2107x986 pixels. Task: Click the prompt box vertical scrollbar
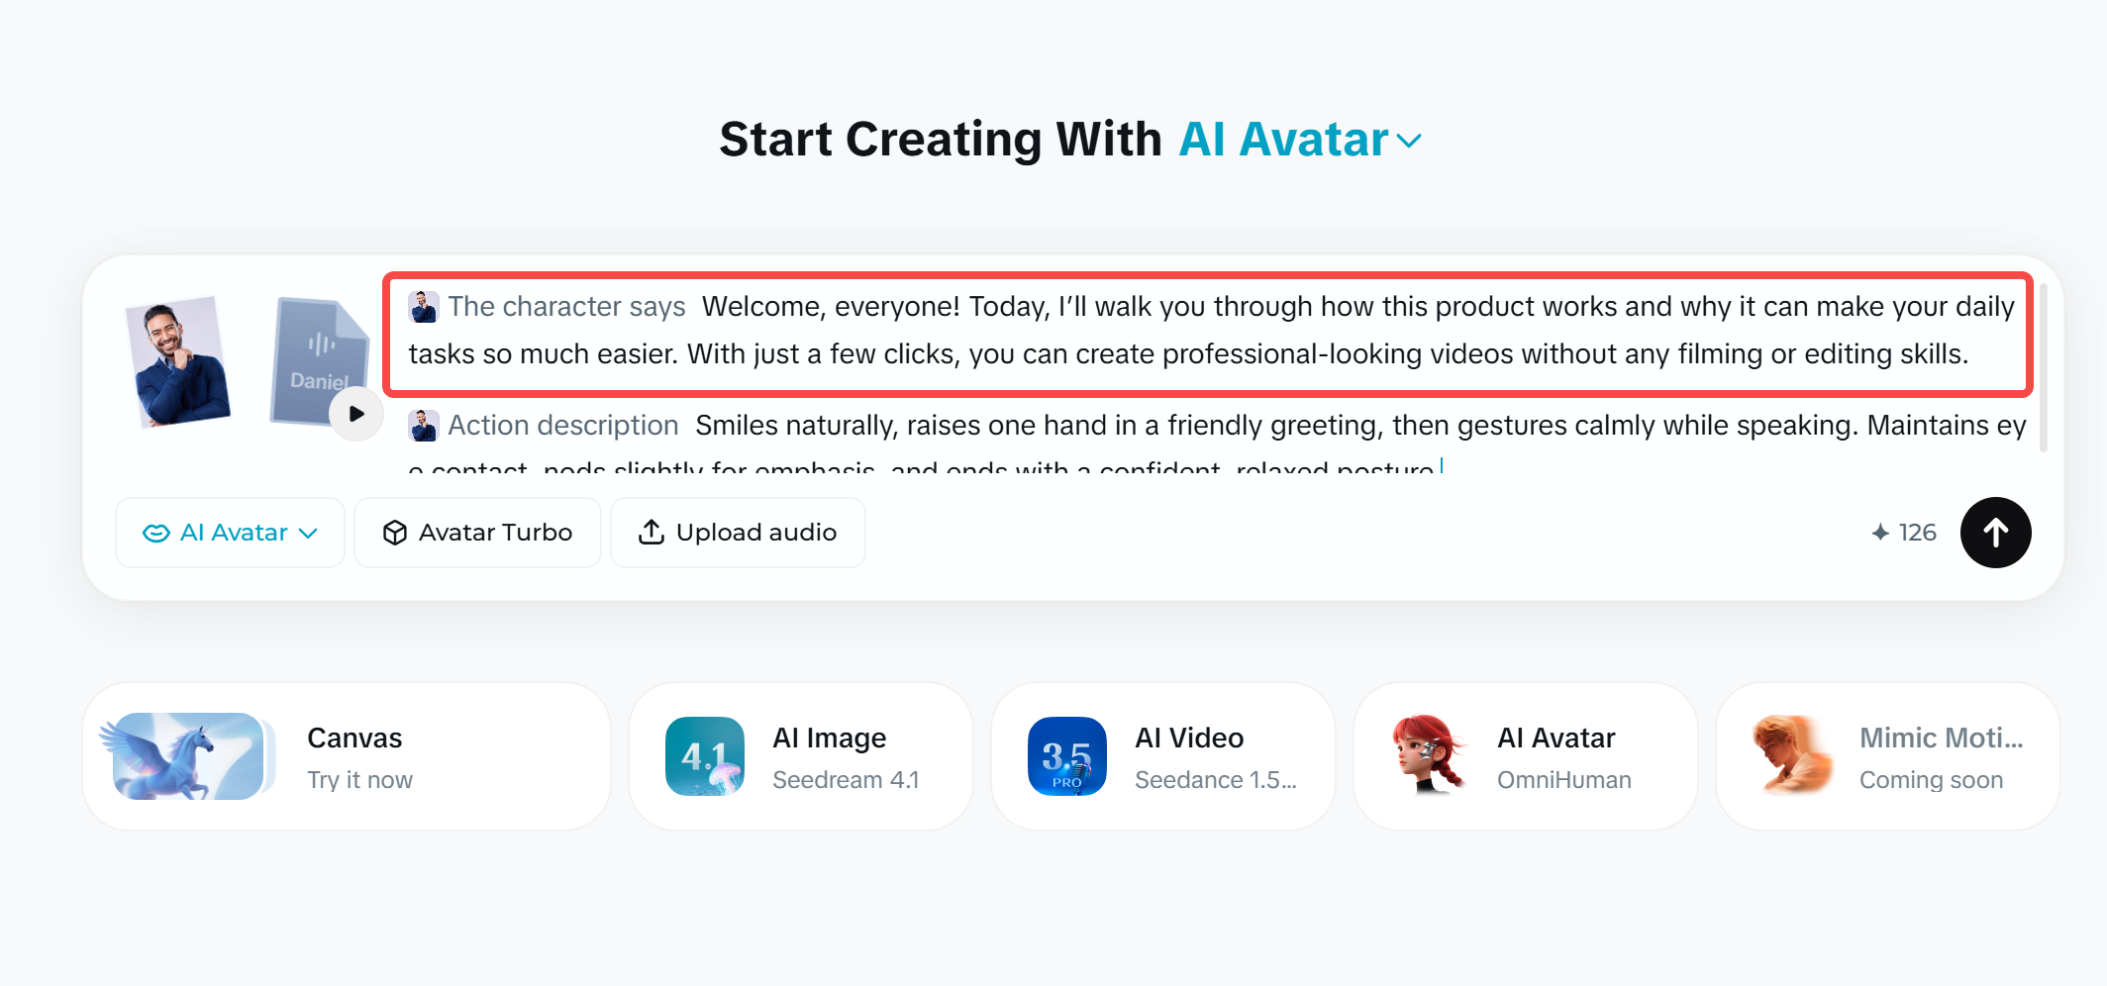2044,368
